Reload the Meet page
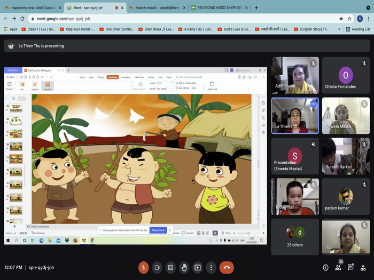 point(22,19)
